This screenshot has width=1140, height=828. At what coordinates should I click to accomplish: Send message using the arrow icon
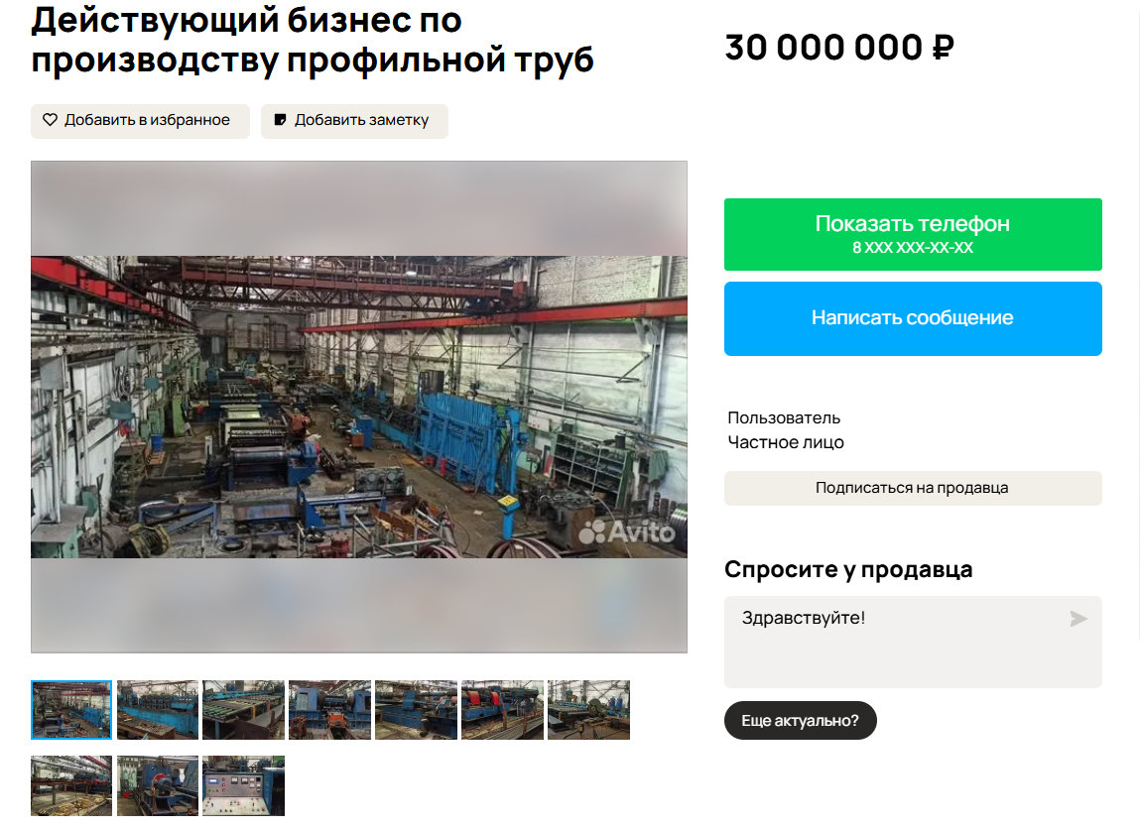(x=1078, y=619)
